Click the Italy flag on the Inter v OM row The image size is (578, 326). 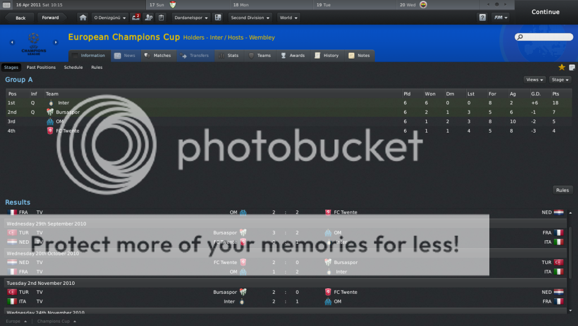[x=12, y=302]
